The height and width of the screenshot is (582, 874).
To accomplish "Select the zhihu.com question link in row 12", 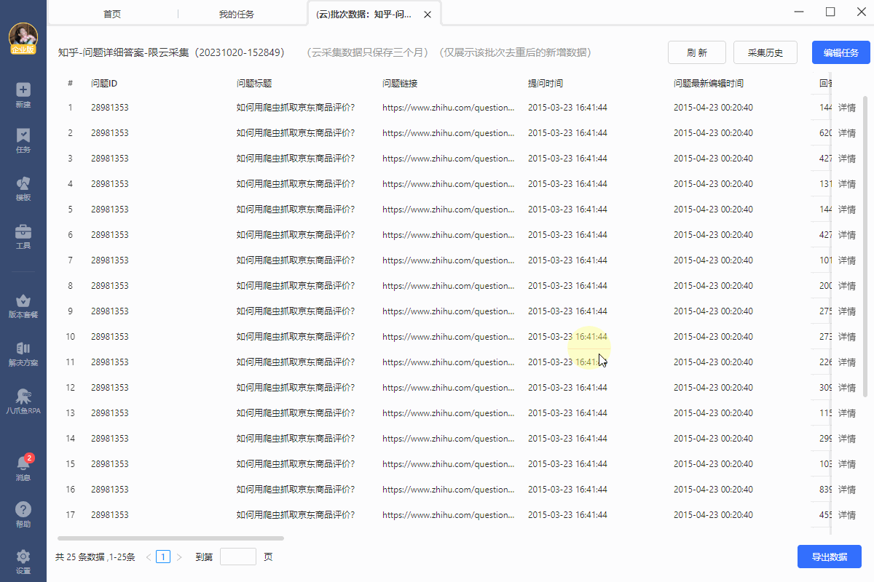I will pyautogui.click(x=448, y=388).
